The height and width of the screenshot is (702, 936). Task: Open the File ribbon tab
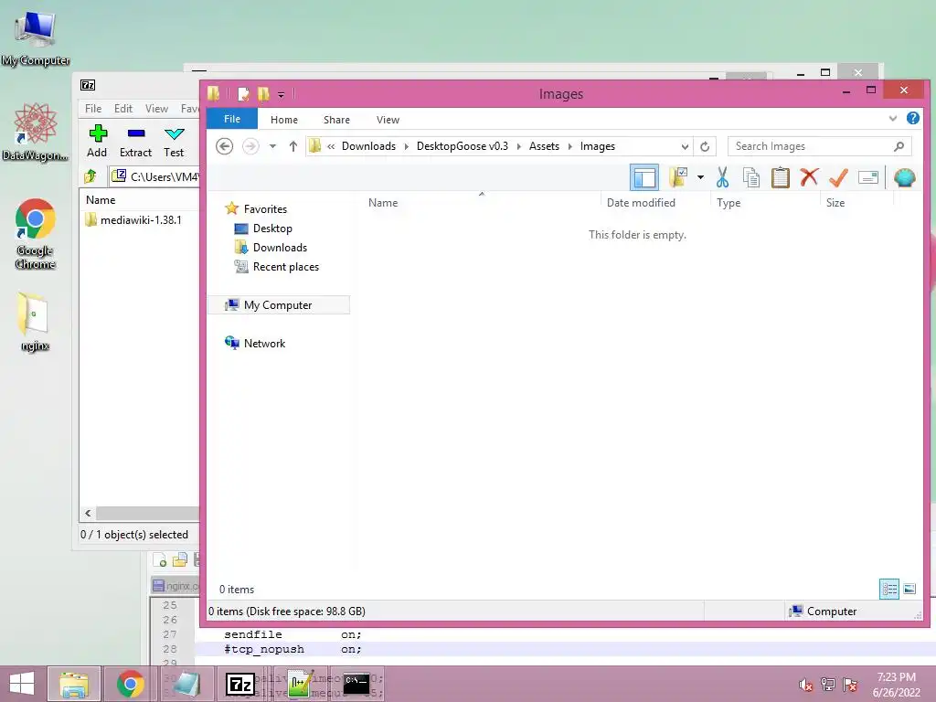(232, 120)
